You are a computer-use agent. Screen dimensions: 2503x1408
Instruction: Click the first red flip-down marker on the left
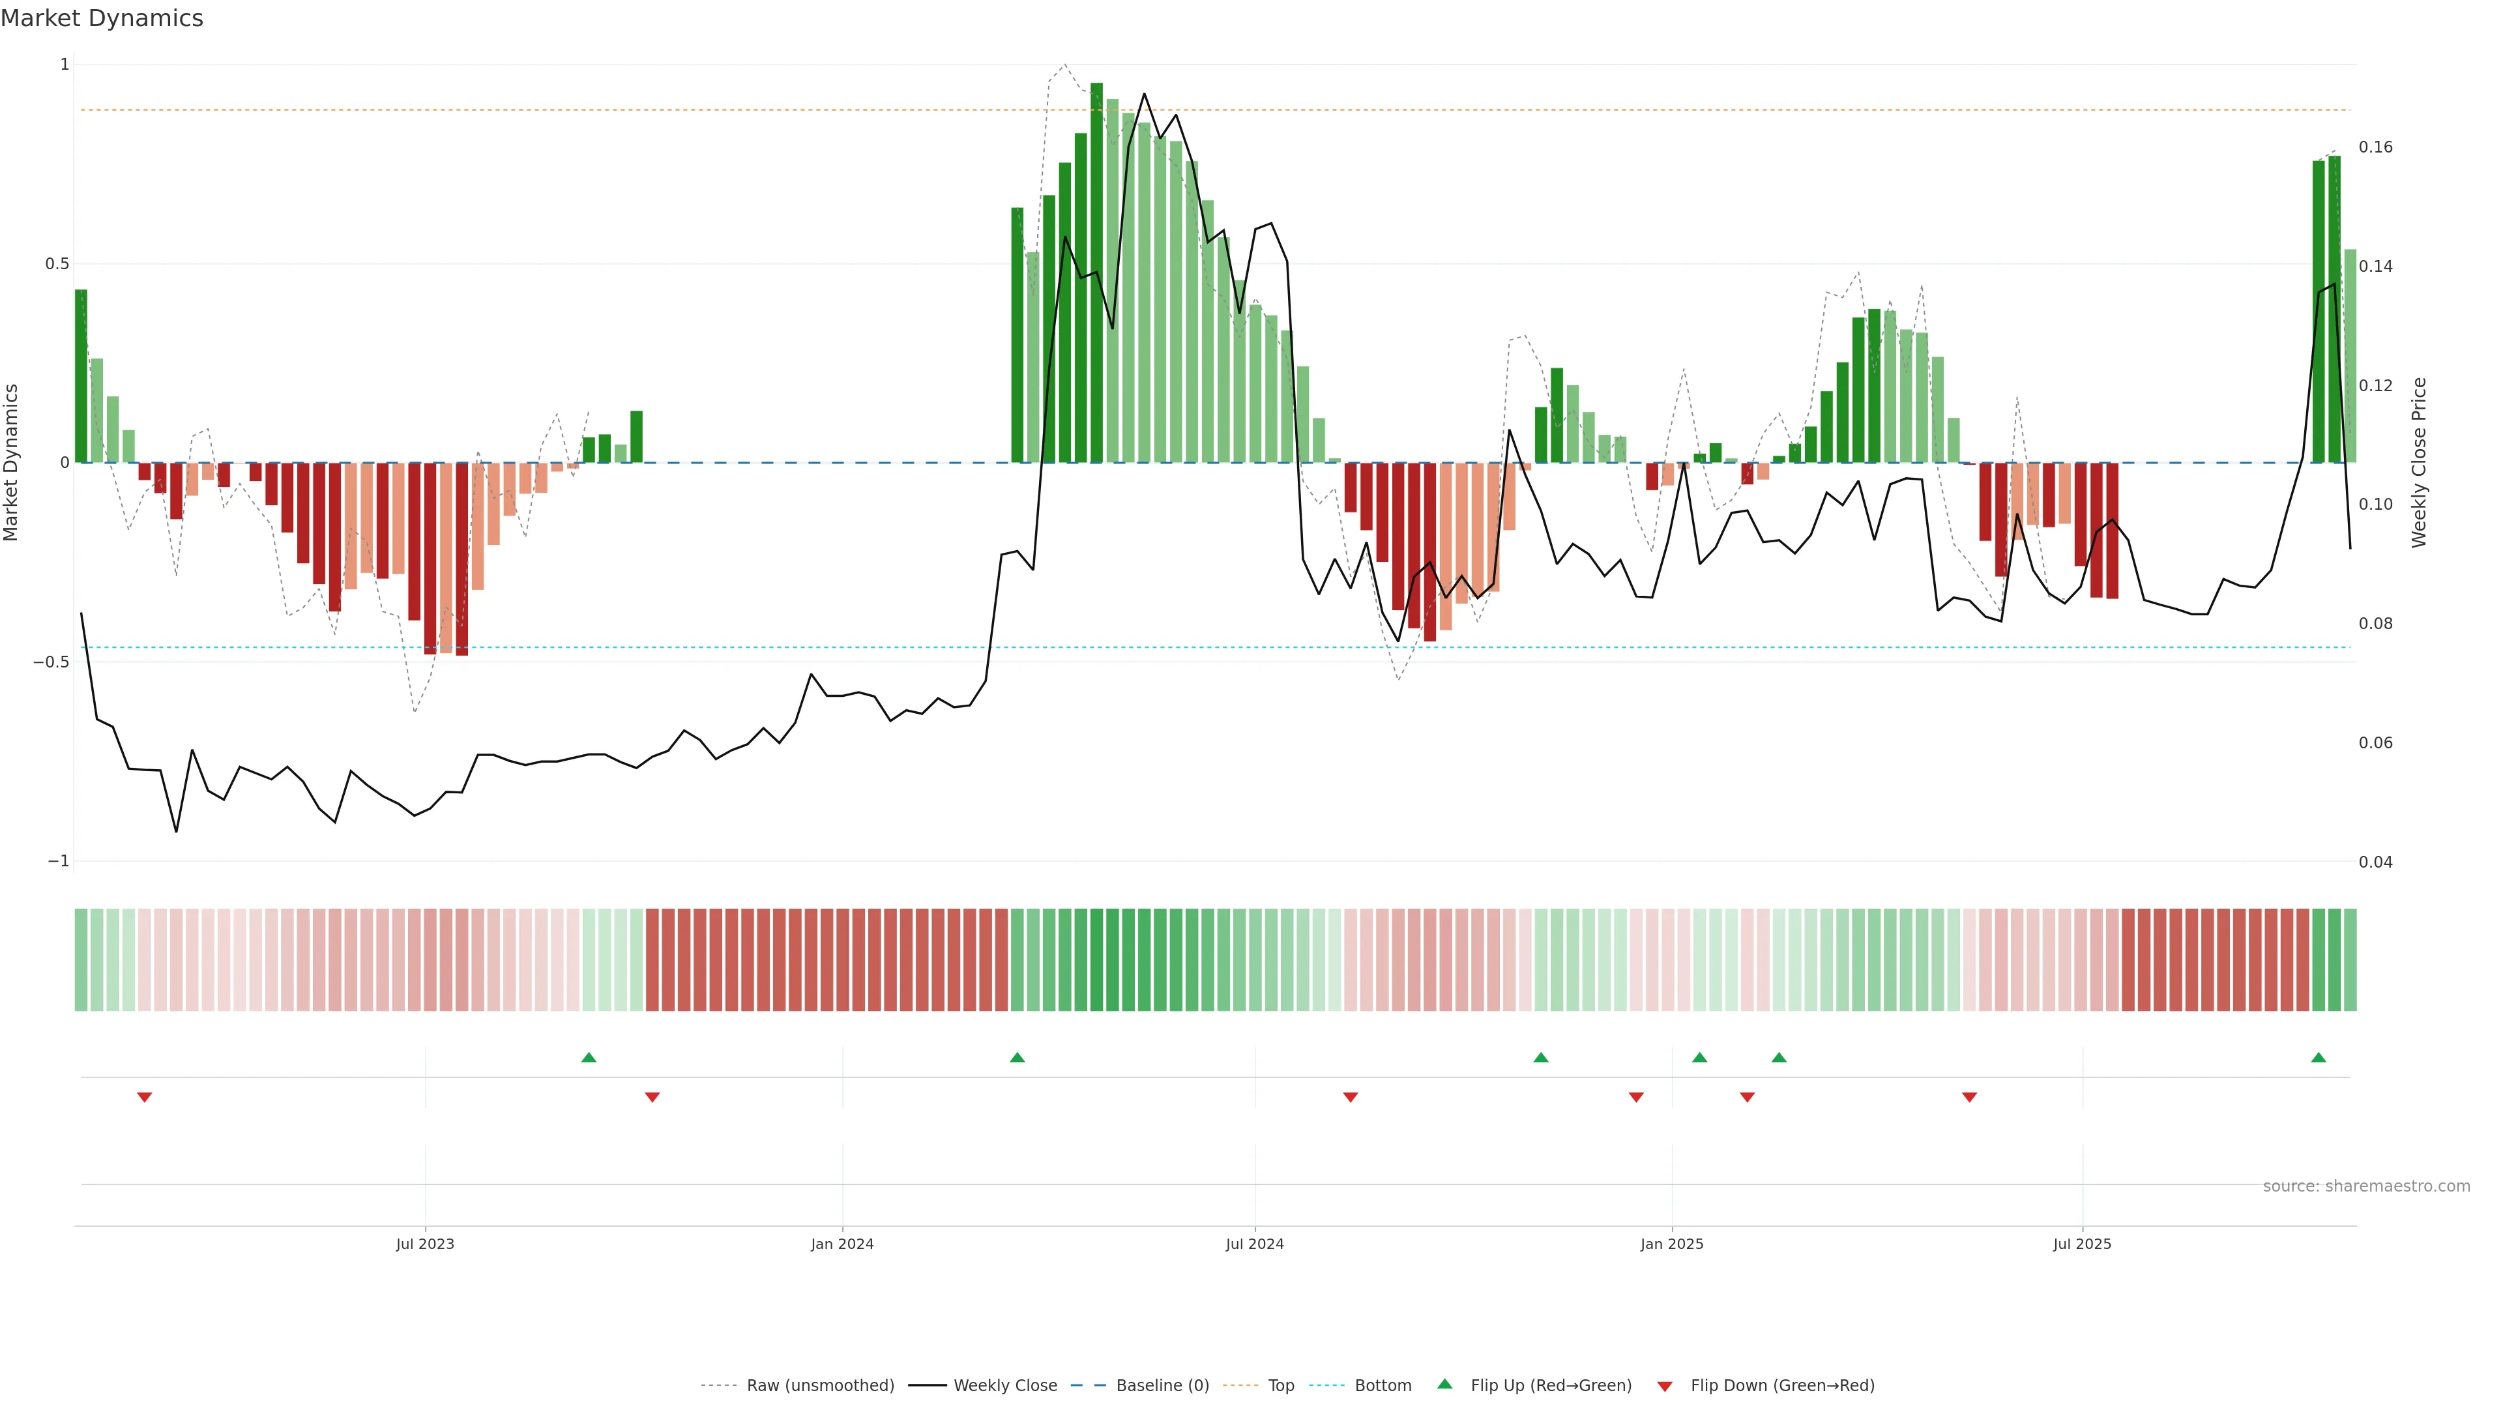tap(145, 1097)
